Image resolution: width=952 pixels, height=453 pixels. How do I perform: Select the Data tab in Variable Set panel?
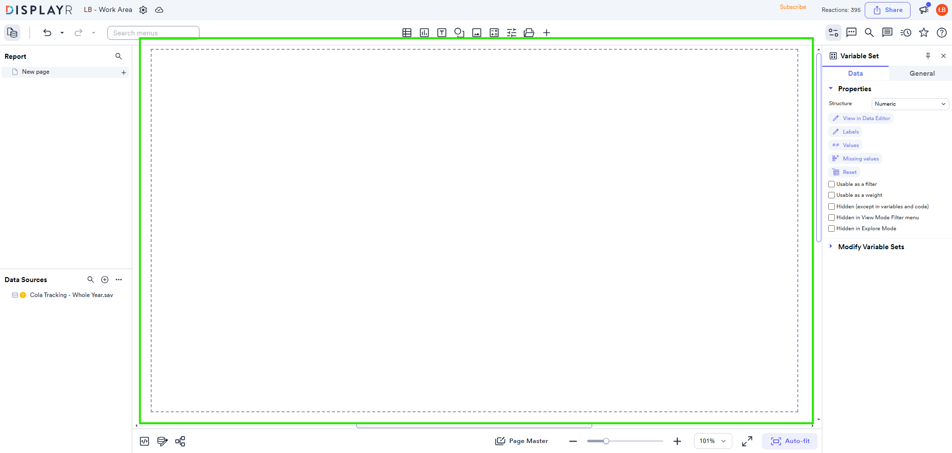tap(856, 73)
